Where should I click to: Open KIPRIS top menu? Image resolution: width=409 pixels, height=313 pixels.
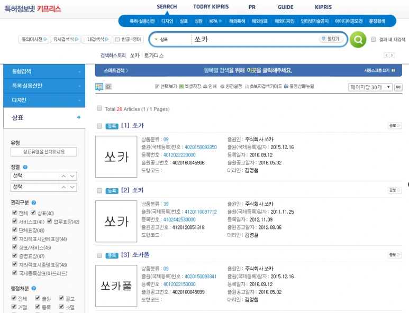pos(323,7)
